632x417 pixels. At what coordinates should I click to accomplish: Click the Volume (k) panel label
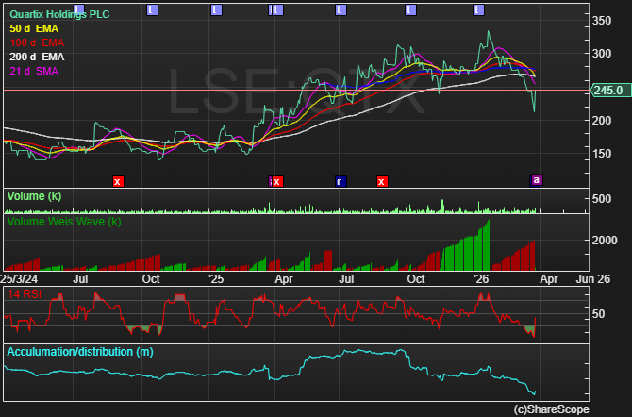(x=34, y=196)
